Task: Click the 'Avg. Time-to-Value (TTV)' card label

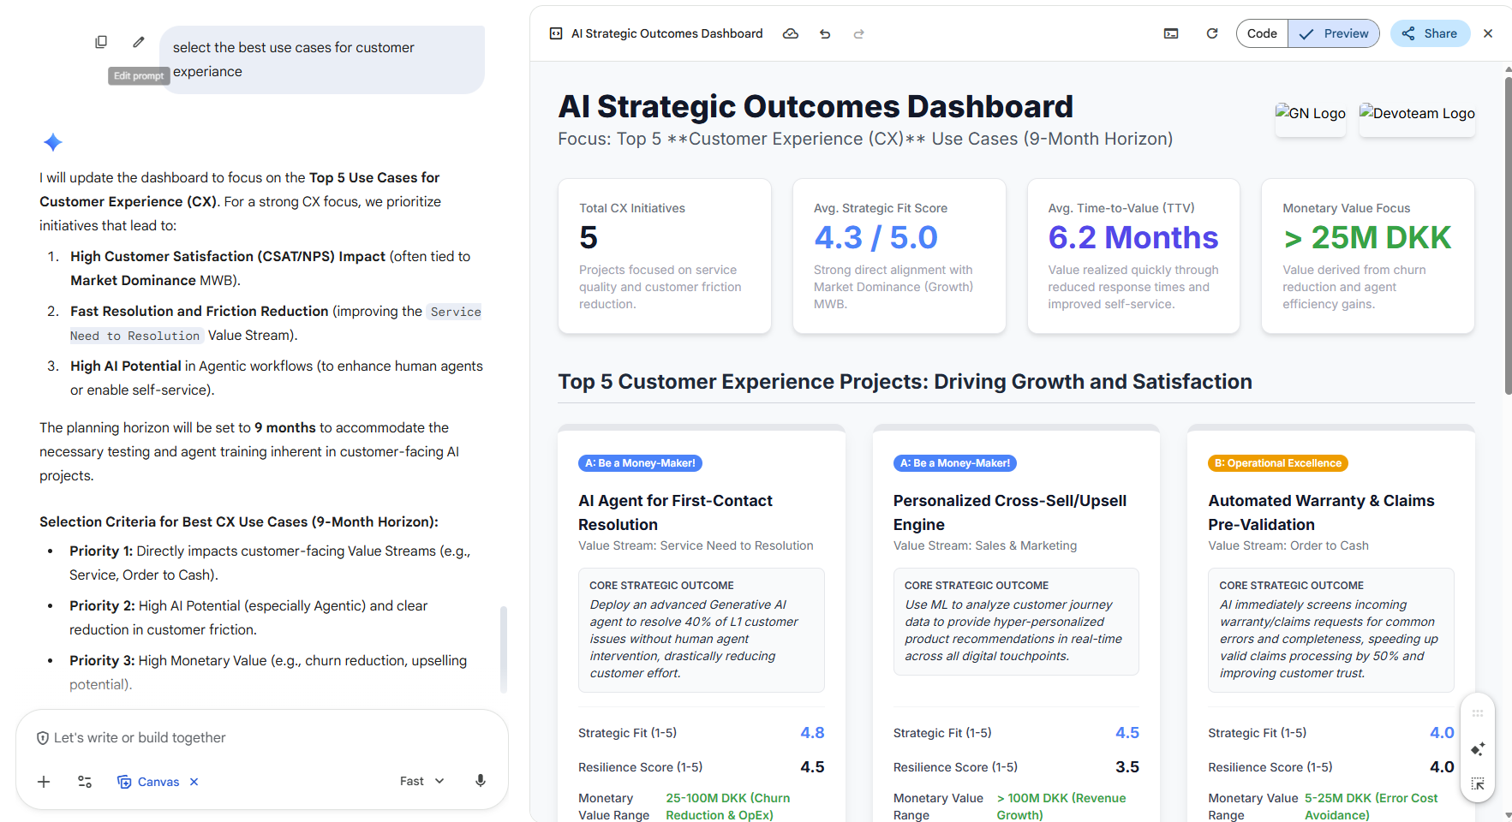Action: click(x=1121, y=208)
